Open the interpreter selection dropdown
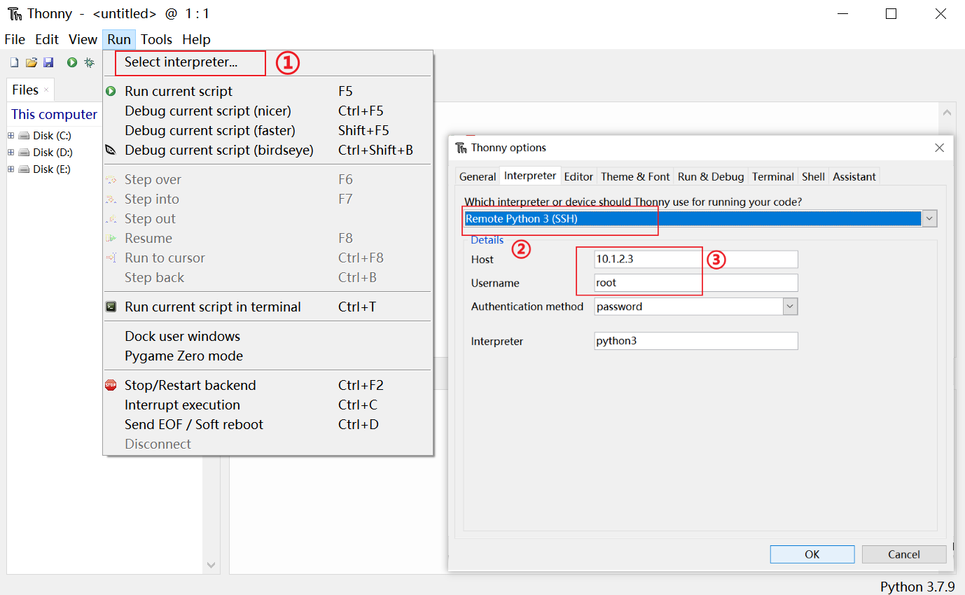 929,218
